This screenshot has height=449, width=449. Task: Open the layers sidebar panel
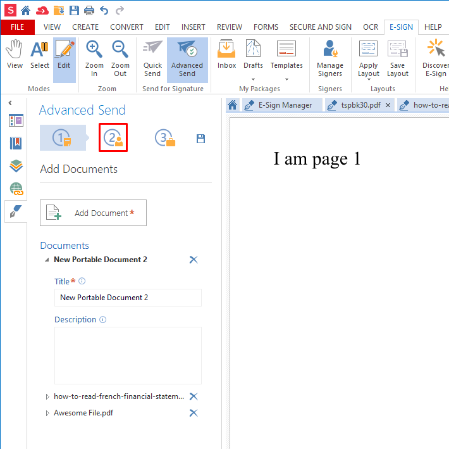coord(16,166)
